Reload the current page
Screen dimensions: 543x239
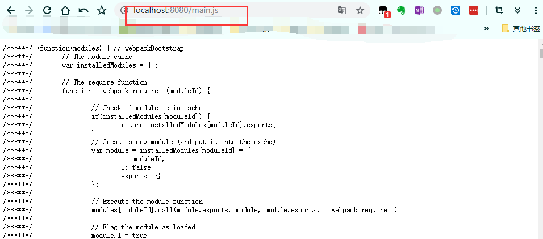point(47,10)
